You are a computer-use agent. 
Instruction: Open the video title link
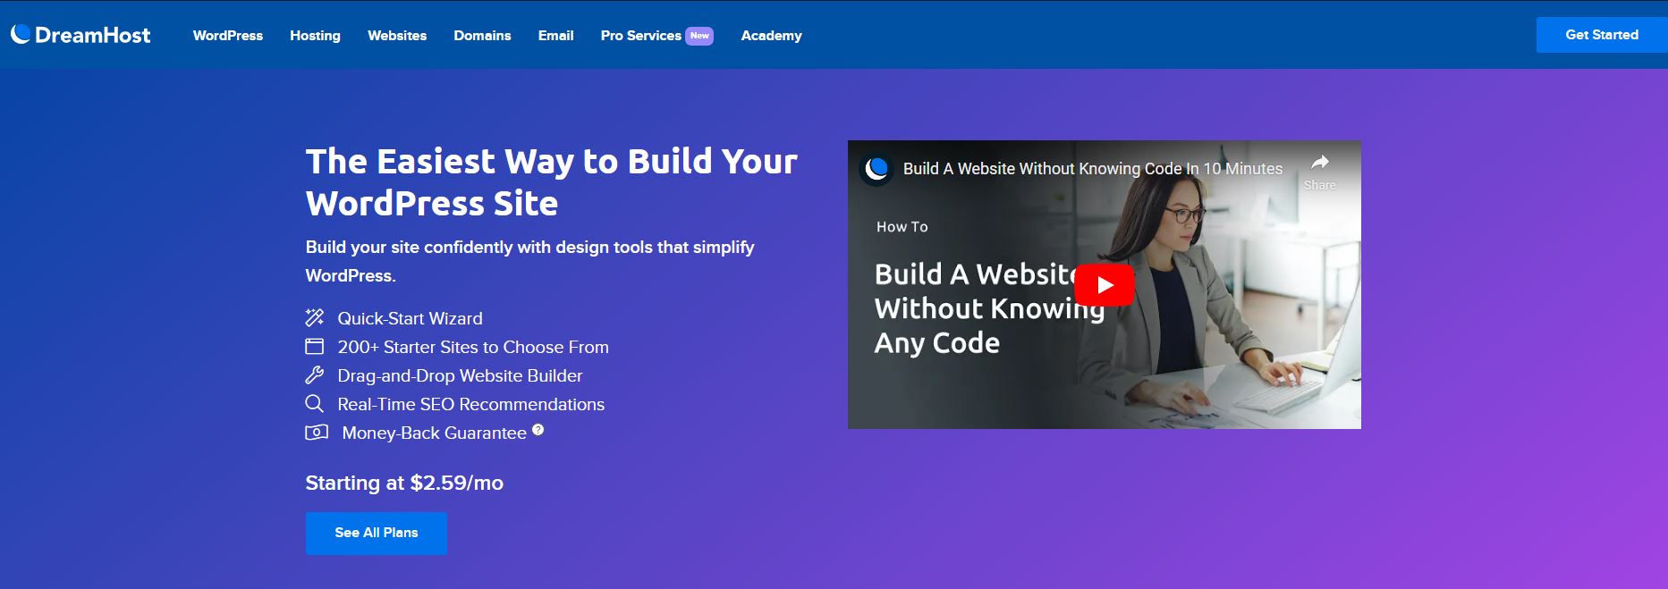point(1093,169)
